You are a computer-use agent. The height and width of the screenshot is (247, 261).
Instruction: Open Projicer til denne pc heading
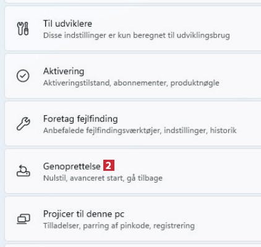(x=83, y=214)
